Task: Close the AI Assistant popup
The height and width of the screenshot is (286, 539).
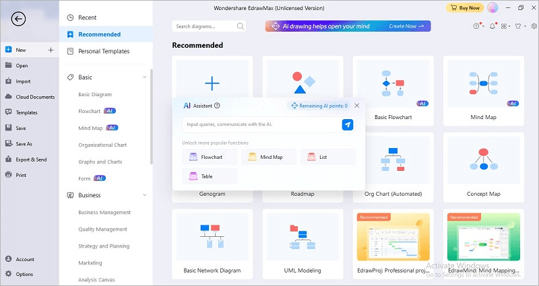Action: click(x=357, y=106)
